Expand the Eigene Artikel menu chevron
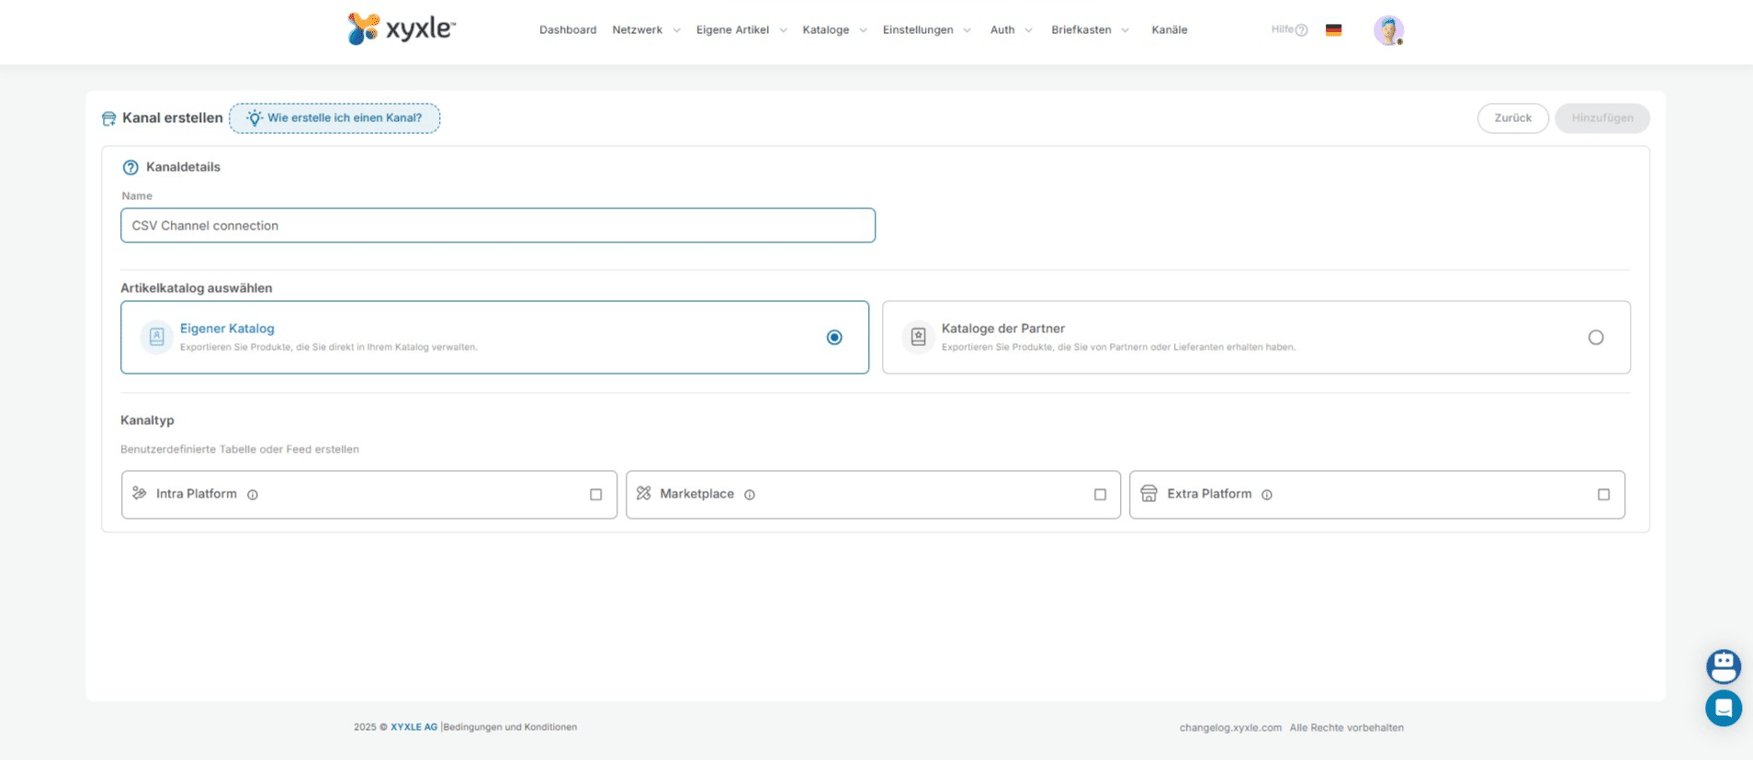The image size is (1753, 760). [x=784, y=30]
